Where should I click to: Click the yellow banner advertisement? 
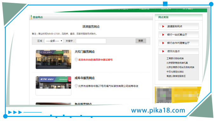point(178,95)
